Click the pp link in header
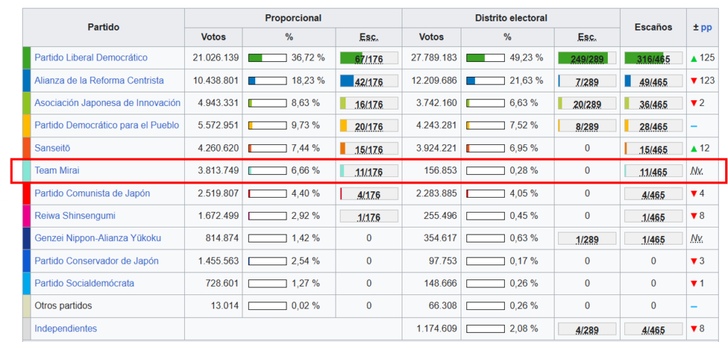Screen dimensions: 728x342 [706, 28]
